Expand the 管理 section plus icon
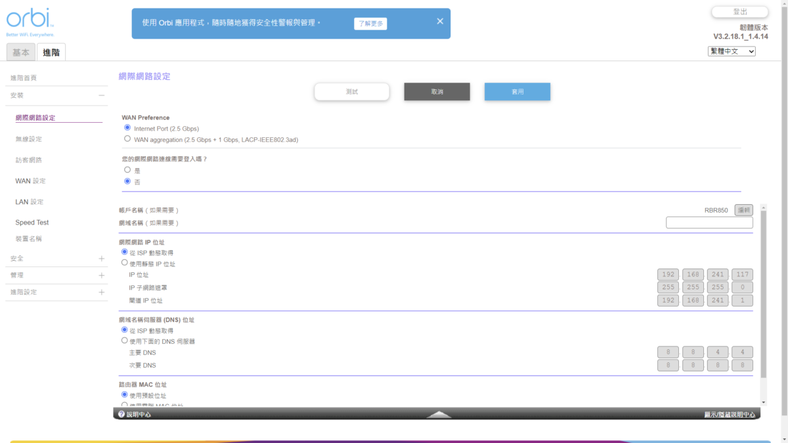The height and width of the screenshot is (443, 788). tap(101, 276)
